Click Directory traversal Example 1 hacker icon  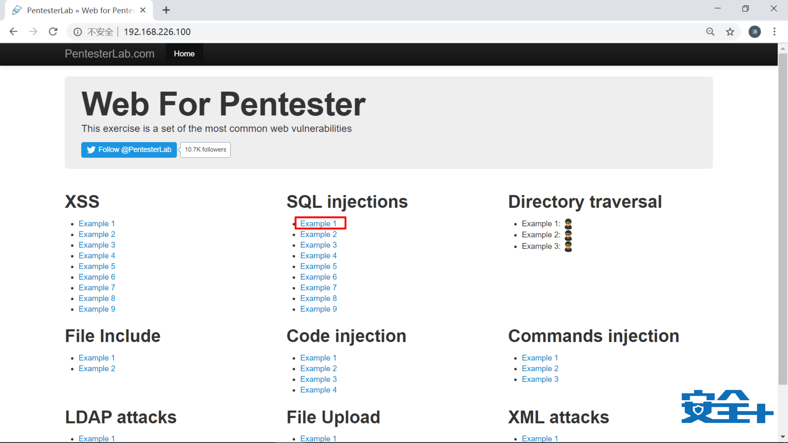[568, 224]
